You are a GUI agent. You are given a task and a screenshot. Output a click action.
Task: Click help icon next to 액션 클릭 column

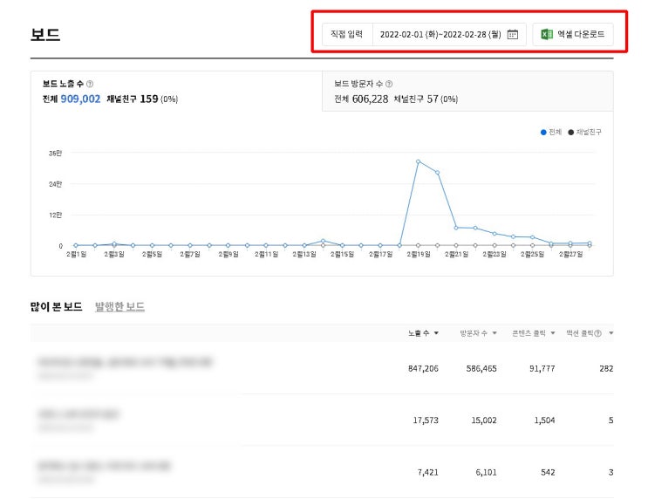pos(597,333)
